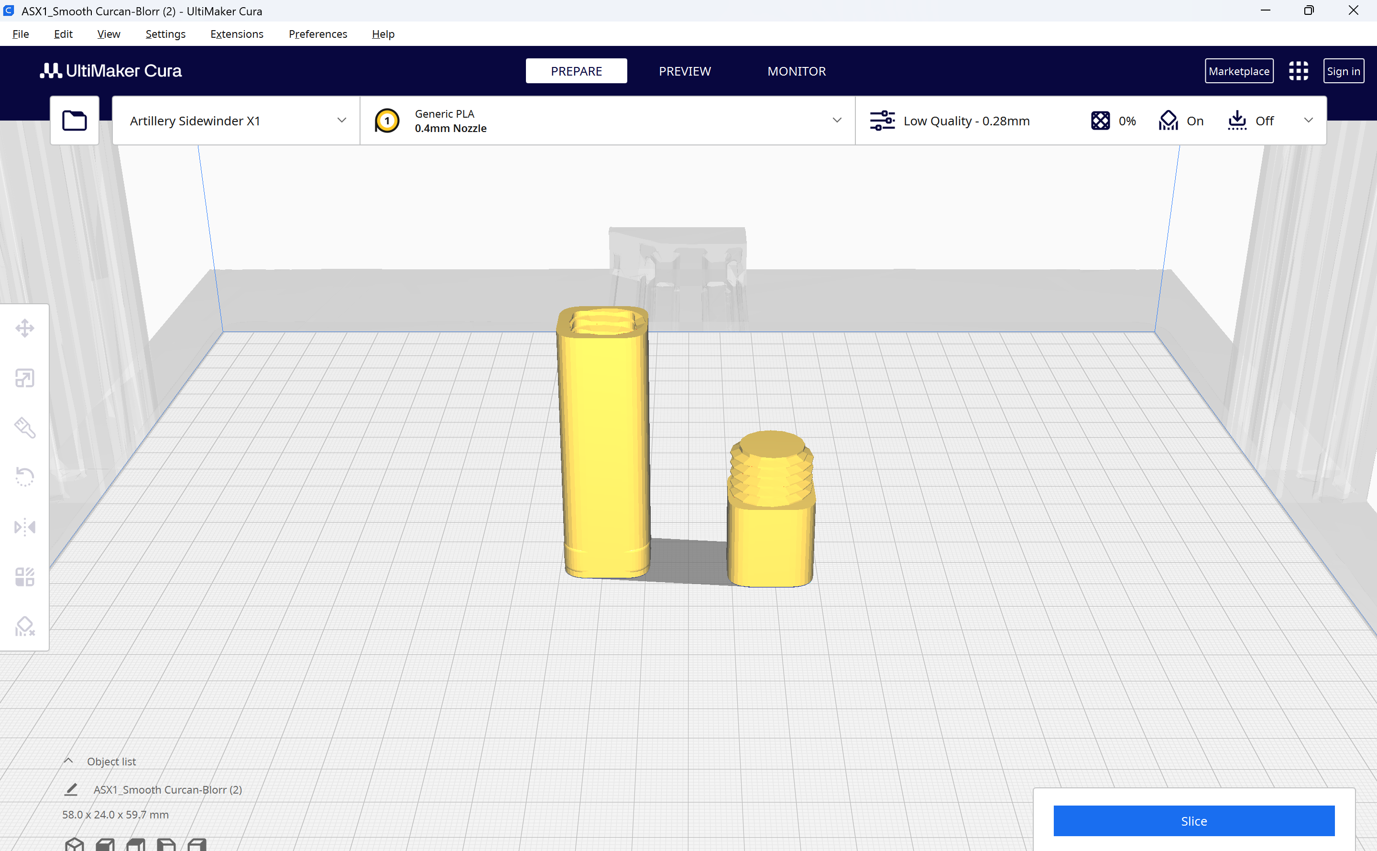Screen dimensions: 1377x851
Task: Open the Per Model Settings tool
Action: coord(25,577)
